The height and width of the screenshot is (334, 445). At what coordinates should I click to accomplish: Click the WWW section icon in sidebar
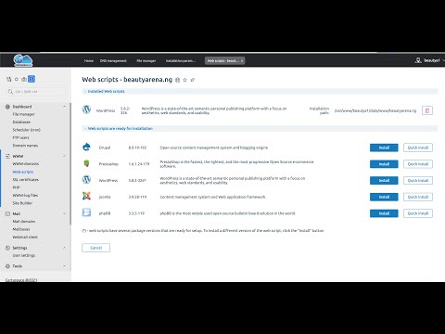pos(7,156)
